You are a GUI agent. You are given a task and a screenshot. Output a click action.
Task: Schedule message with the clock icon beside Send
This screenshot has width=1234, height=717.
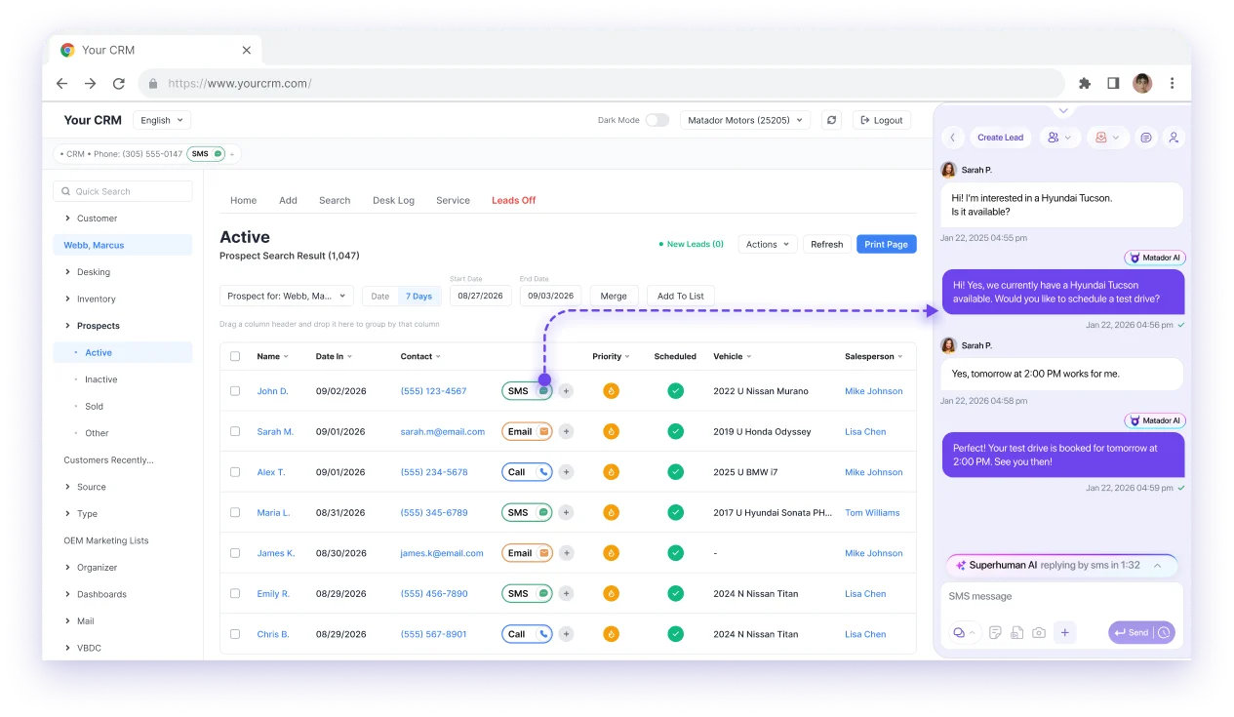1165,632
